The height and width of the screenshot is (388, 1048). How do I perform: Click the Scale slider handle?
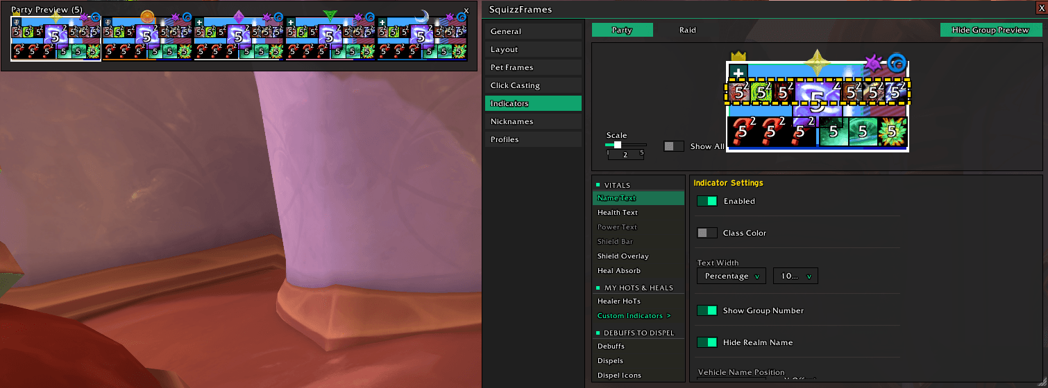(x=618, y=145)
